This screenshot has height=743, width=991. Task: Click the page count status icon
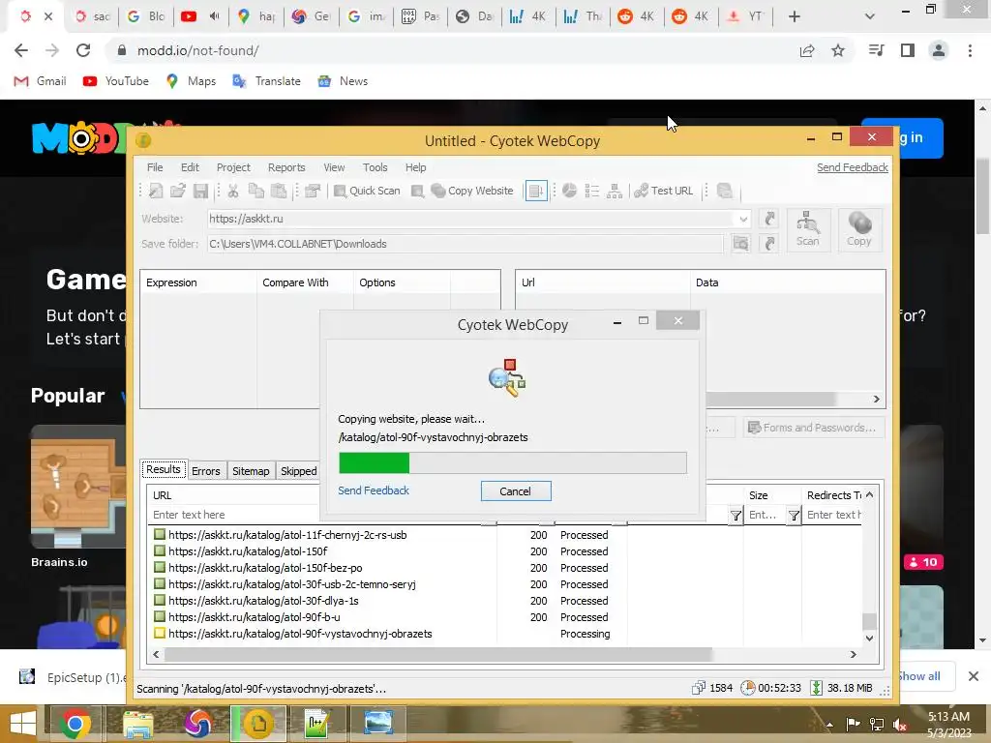699,688
